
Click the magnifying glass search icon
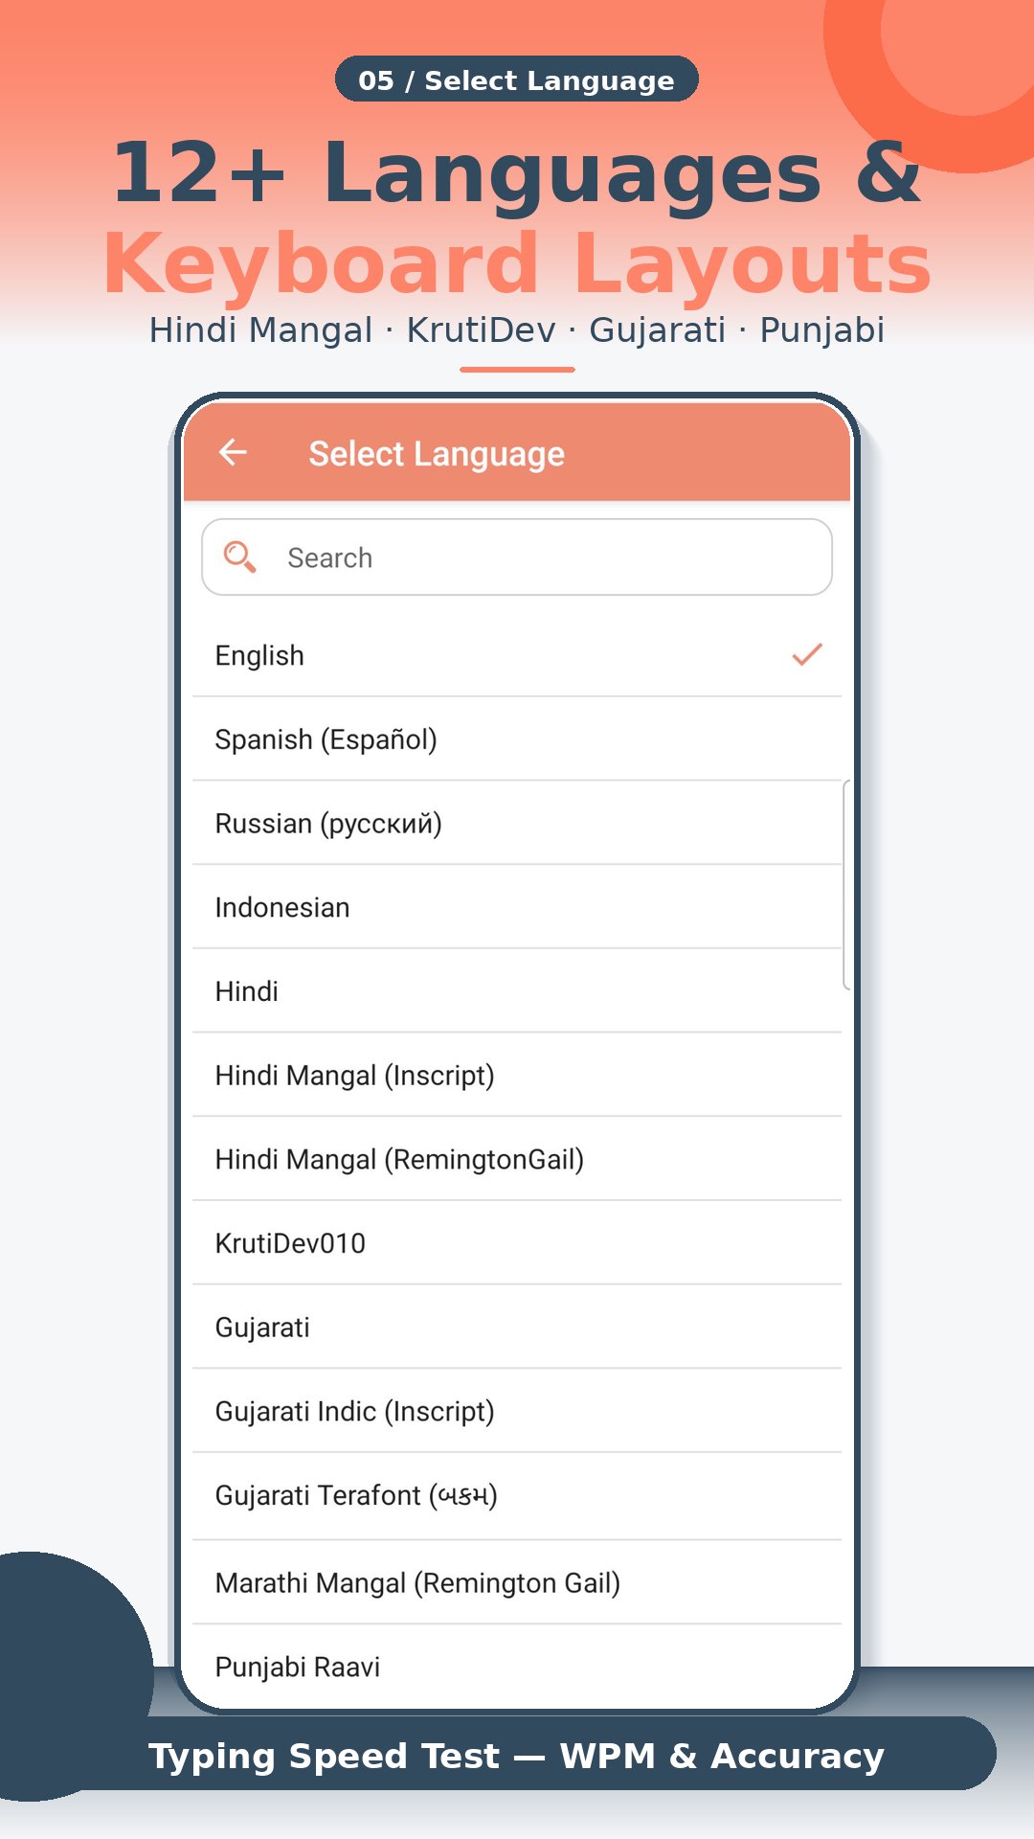pos(239,556)
